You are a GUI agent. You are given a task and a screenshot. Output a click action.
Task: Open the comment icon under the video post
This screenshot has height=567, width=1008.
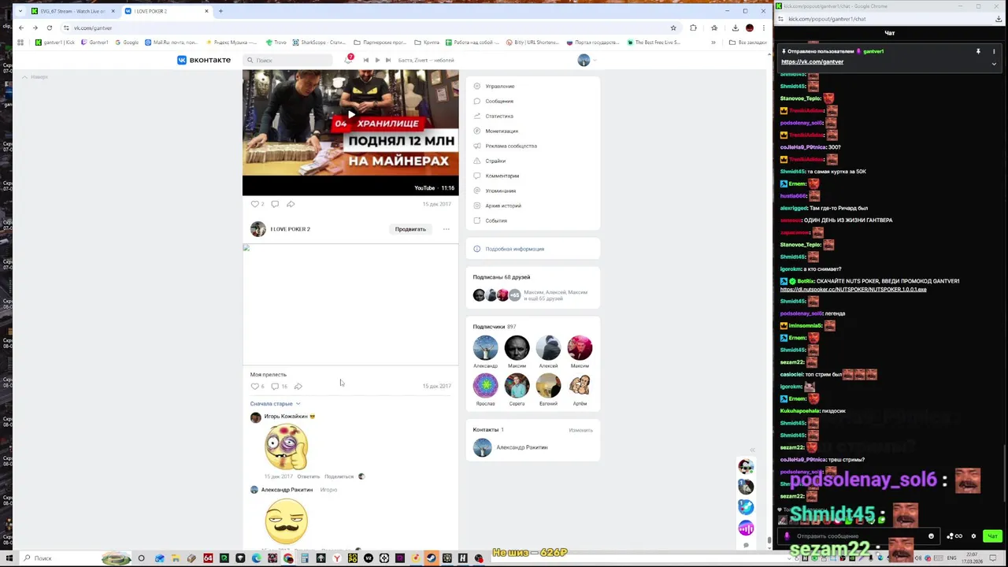(x=275, y=204)
